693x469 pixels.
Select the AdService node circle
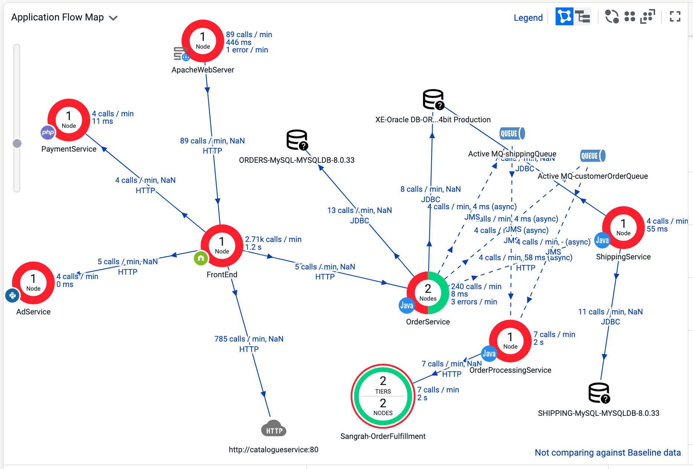(x=33, y=283)
